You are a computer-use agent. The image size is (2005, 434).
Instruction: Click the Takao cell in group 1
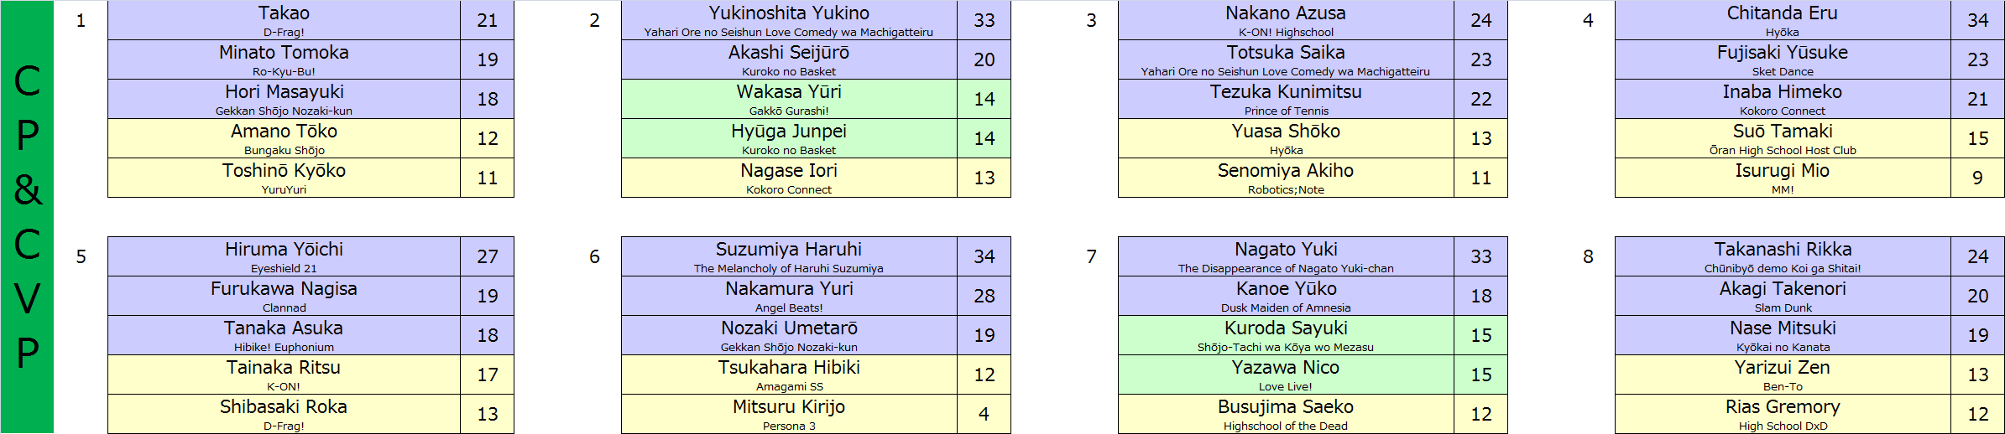point(284,20)
